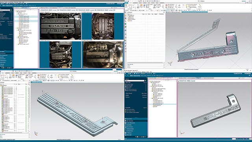Open the engine photo showing the 2.5-16 AMG cover

tap(61, 26)
